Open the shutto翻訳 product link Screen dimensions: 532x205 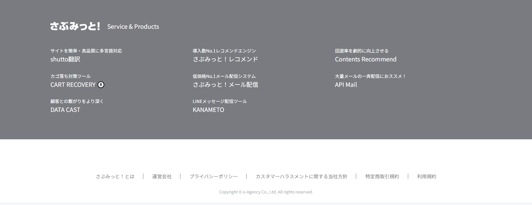[65, 59]
